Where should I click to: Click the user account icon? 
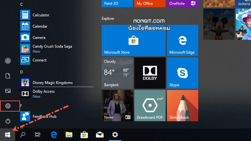pos(8,61)
